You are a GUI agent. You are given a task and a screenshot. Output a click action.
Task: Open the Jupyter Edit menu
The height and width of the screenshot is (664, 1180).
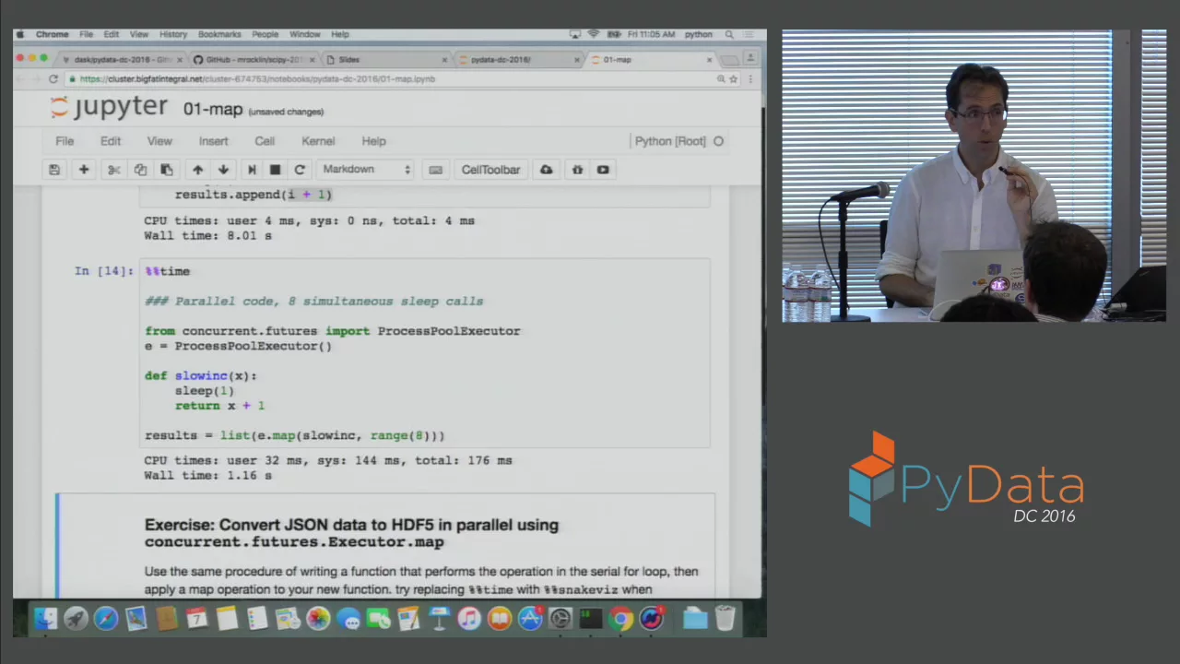110,141
